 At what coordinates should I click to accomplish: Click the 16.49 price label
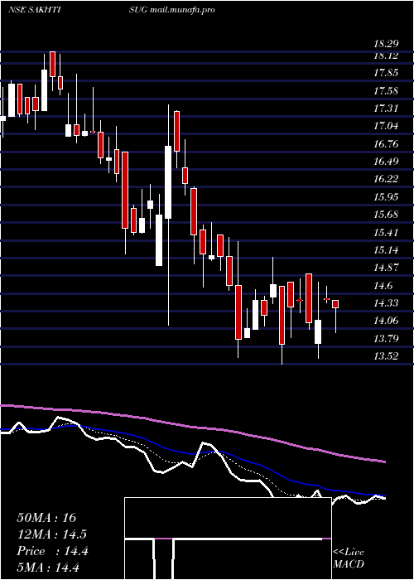point(386,162)
